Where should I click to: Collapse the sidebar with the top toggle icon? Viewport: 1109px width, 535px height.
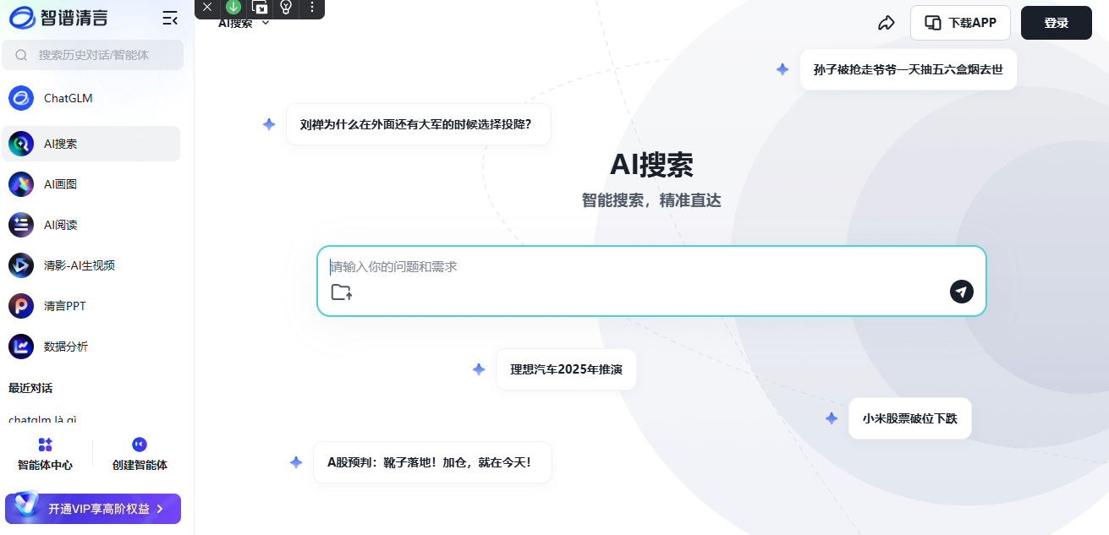170,18
